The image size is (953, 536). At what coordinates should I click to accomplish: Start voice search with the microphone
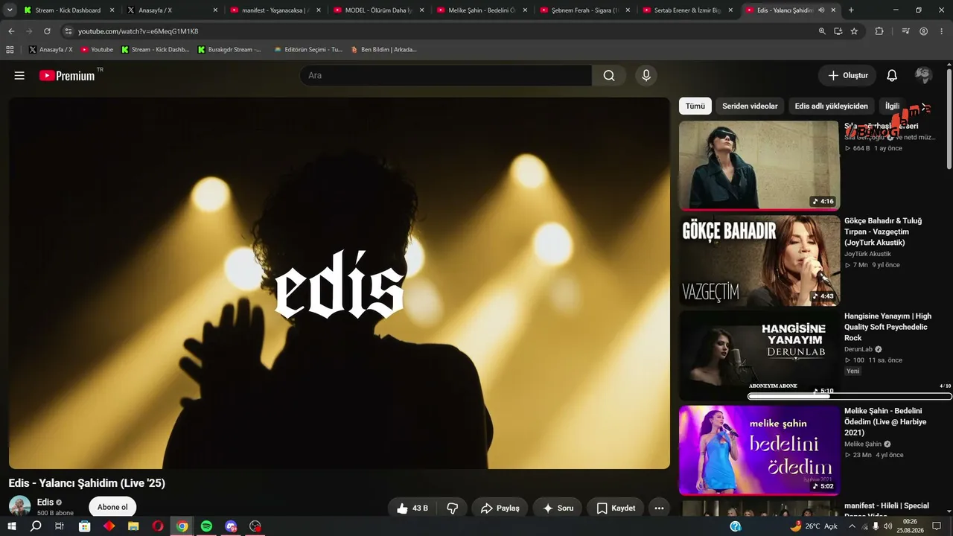[x=646, y=75]
